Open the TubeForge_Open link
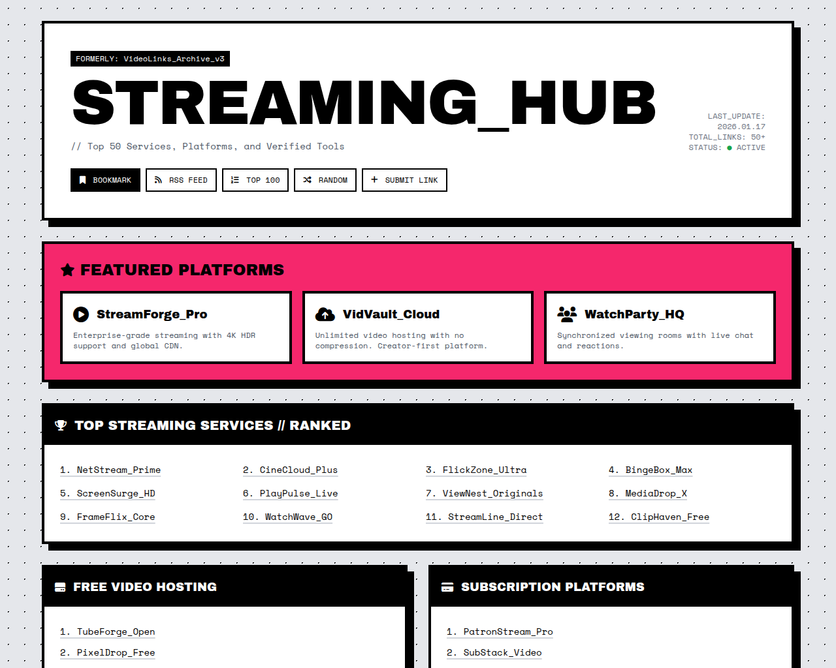This screenshot has height=668, width=836. point(107,631)
